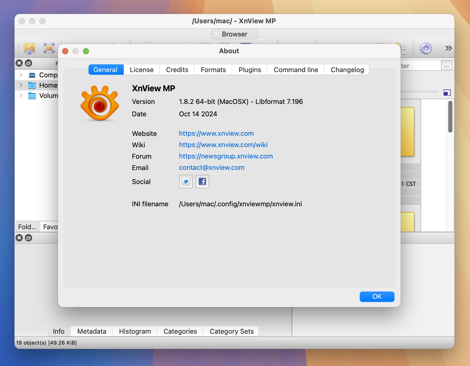
Task: Undock the Folders panel float icon
Action: (28, 63)
